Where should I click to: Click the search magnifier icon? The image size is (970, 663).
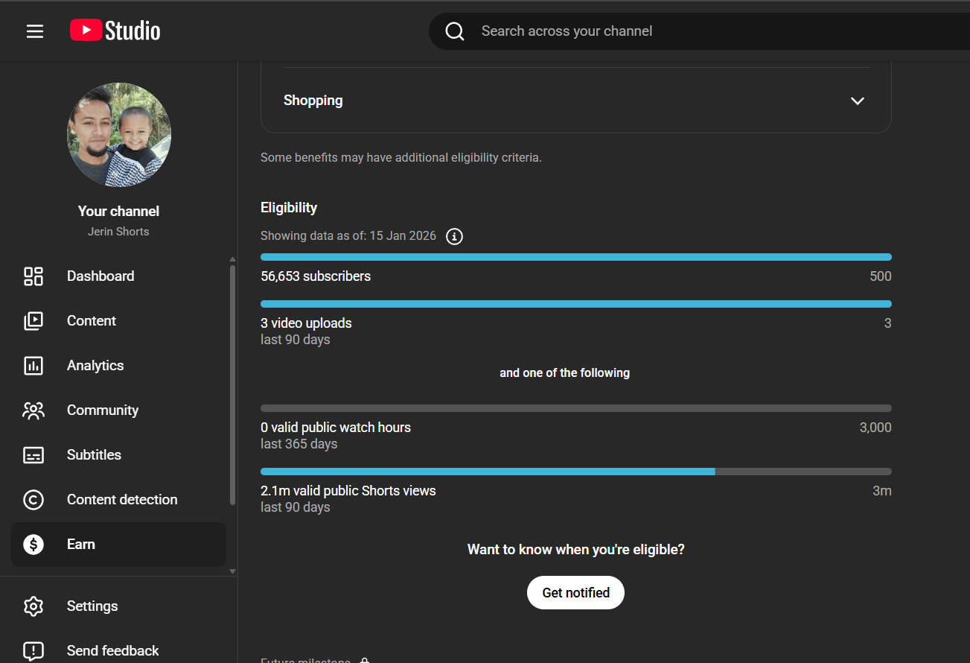pos(455,31)
